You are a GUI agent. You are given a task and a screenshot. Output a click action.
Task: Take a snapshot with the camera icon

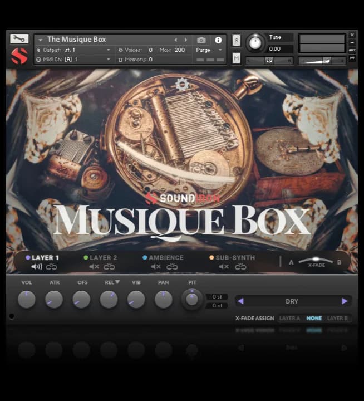(x=201, y=40)
